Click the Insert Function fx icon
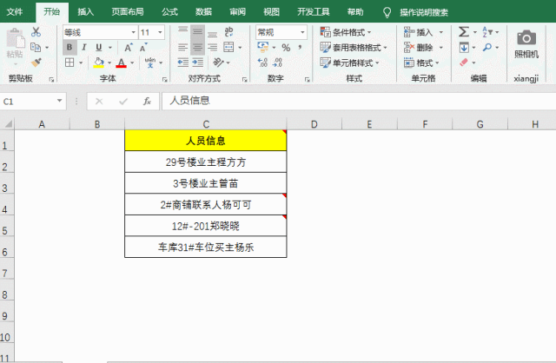Image resolution: width=556 pixels, height=363 pixels. pos(147,101)
